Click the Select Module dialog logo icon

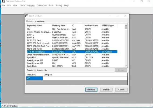(x=27, y=16)
